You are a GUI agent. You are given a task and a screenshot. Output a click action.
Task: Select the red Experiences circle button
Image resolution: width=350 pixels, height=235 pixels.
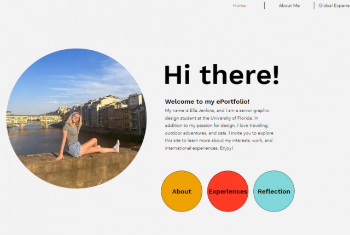click(x=227, y=191)
